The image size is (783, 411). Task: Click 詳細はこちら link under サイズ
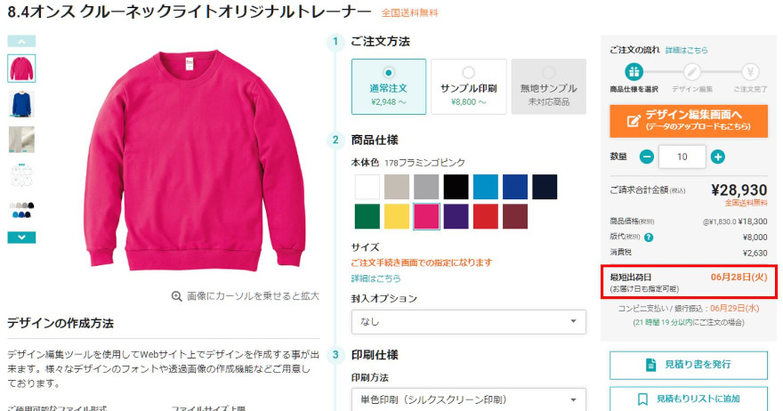pyautogui.click(x=375, y=278)
